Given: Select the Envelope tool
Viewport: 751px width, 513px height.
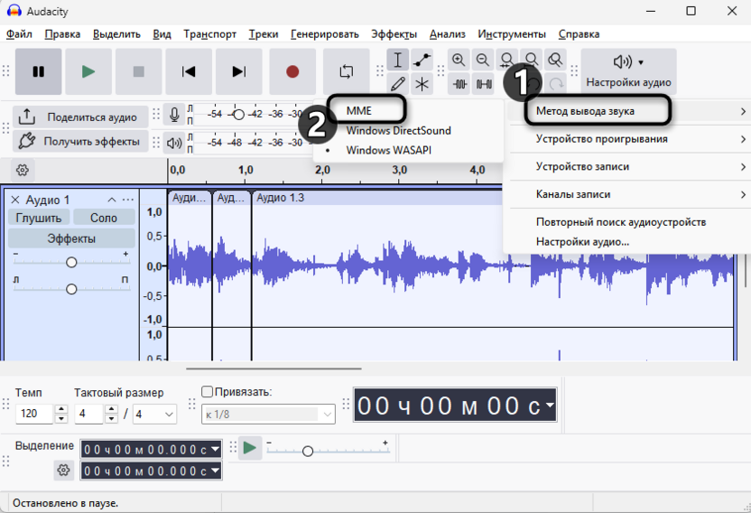Looking at the screenshot, I should pyautogui.click(x=422, y=60).
